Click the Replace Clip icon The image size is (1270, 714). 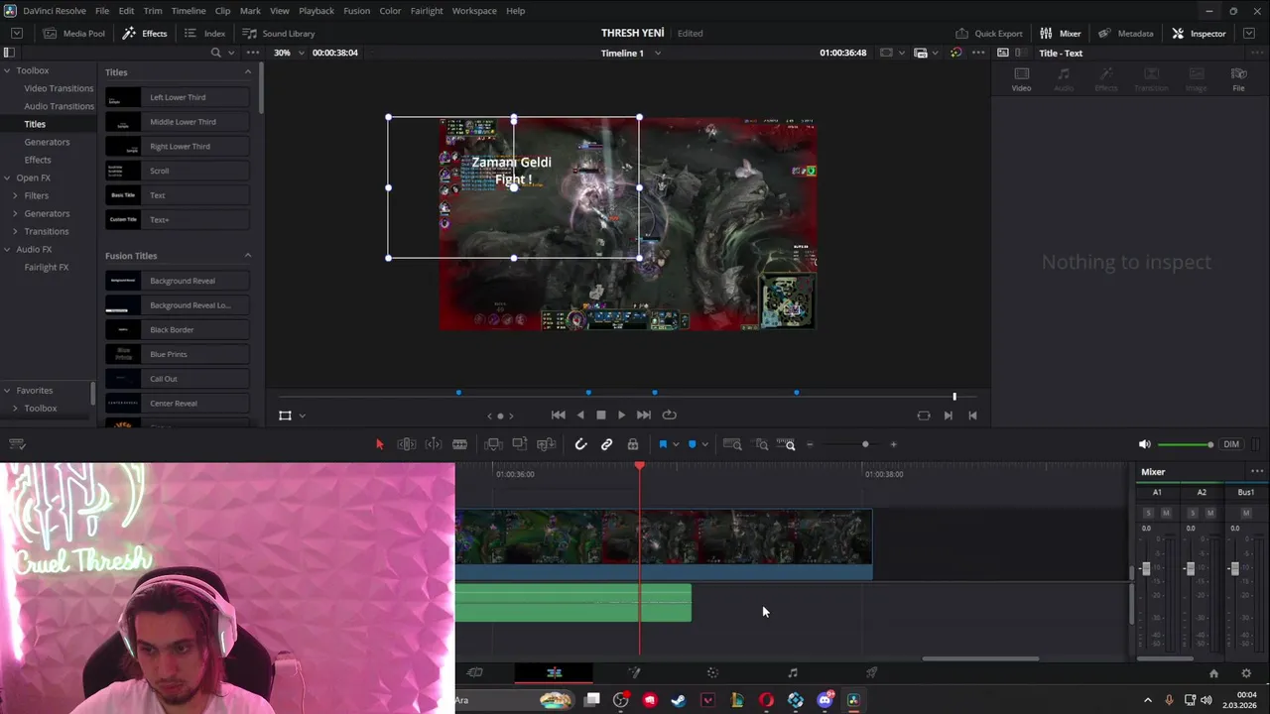pos(546,444)
